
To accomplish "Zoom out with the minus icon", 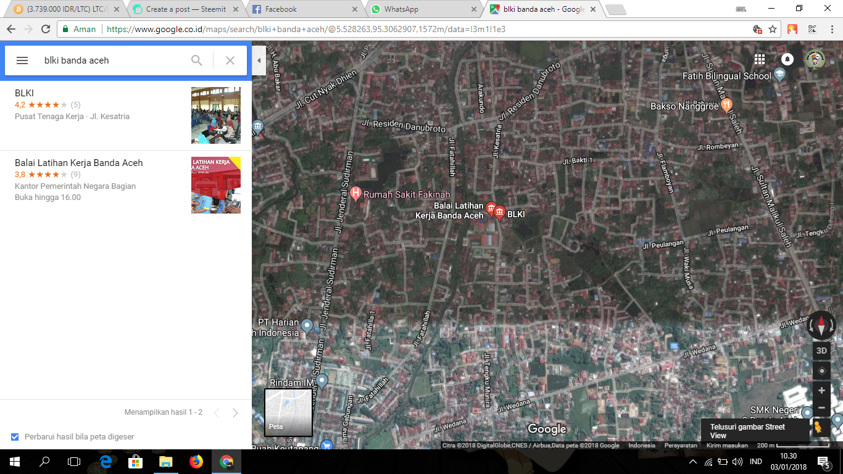I will coord(821,407).
